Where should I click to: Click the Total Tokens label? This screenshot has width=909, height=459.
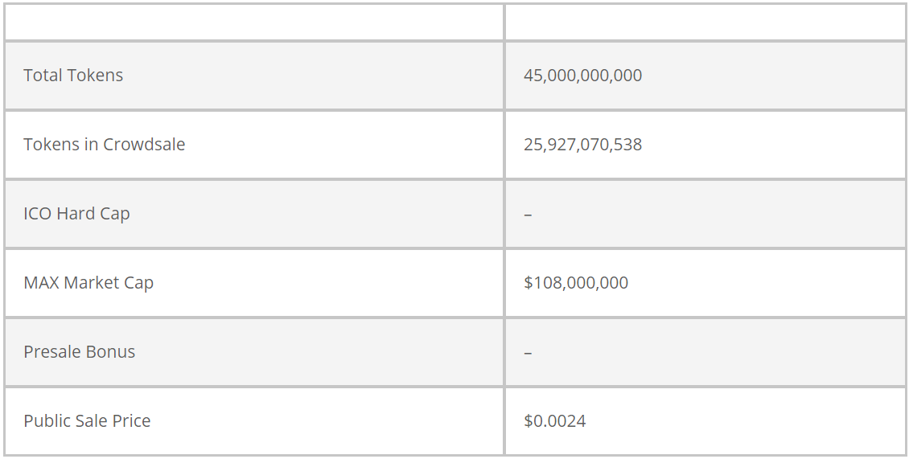coord(73,76)
